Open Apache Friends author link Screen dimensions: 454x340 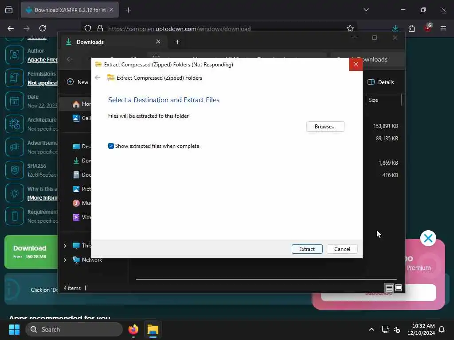click(x=42, y=60)
